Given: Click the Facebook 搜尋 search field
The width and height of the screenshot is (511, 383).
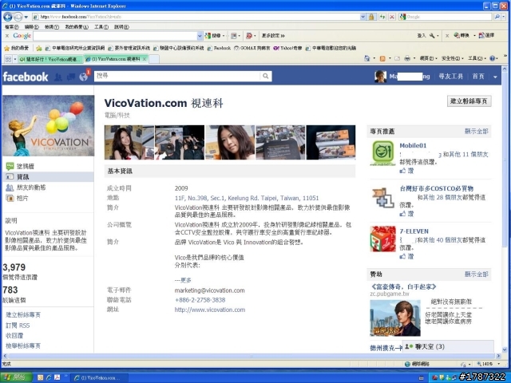Looking at the screenshot, I should click(177, 76).
